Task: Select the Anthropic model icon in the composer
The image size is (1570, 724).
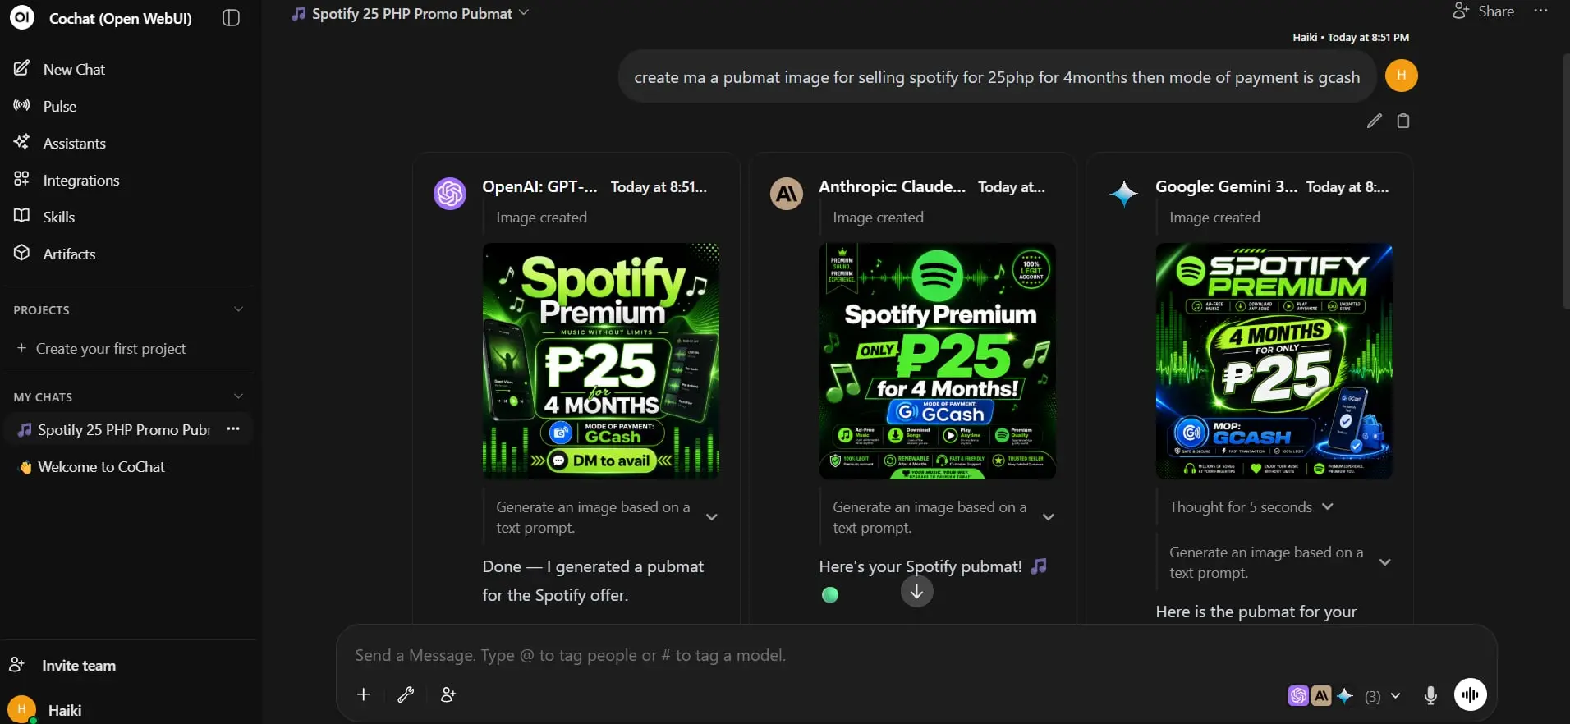Action: tap(1321, 696)
